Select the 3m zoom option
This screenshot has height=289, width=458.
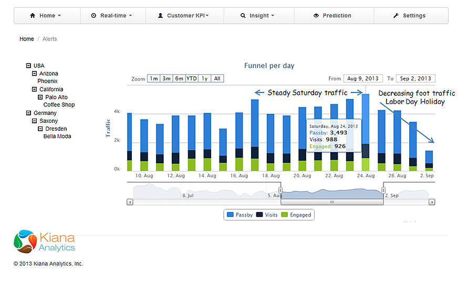166,79
